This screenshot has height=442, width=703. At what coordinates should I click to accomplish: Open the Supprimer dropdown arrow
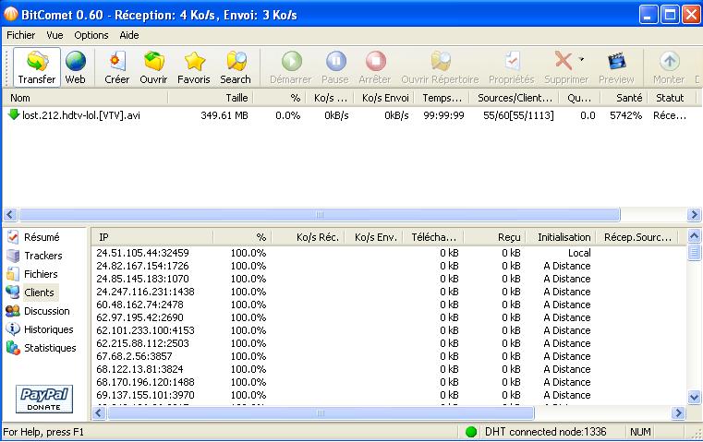581,59
